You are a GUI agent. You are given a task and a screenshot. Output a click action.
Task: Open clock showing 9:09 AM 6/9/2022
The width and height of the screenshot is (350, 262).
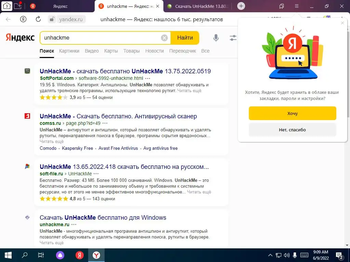tap(321, 255)
